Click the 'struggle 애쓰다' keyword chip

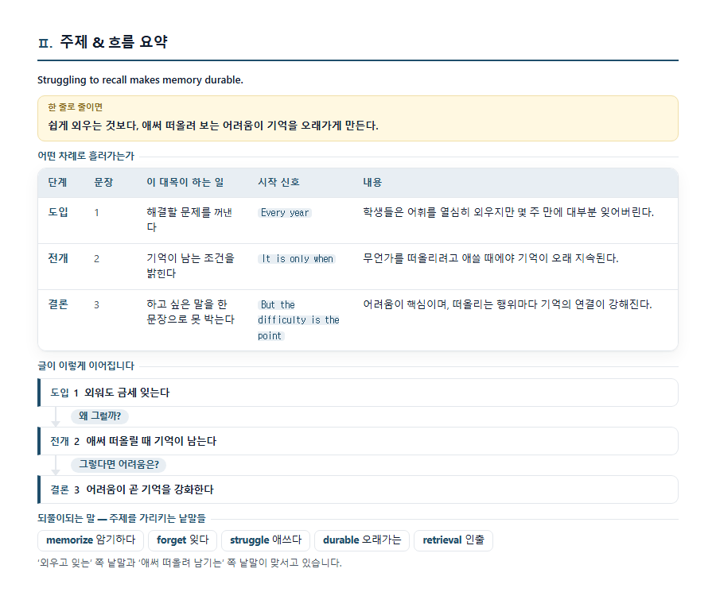click(x=266, y=540)
